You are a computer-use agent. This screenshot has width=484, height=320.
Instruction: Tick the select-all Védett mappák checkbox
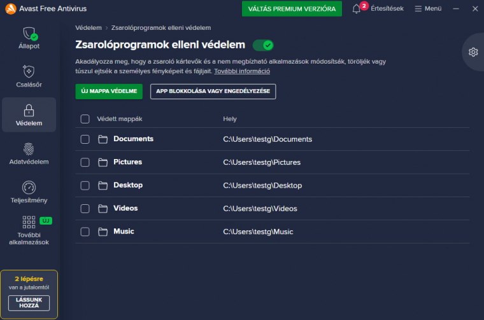[x=85, y=118]
